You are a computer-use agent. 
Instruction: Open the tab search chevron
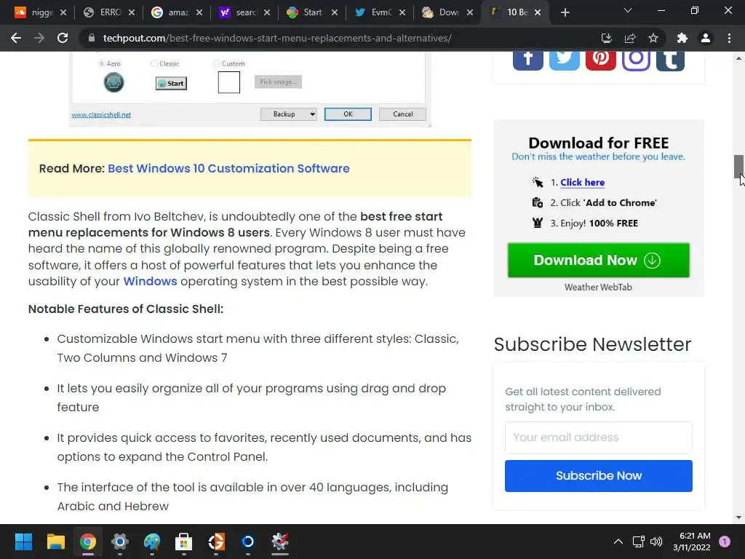click(x=628, y=10)
